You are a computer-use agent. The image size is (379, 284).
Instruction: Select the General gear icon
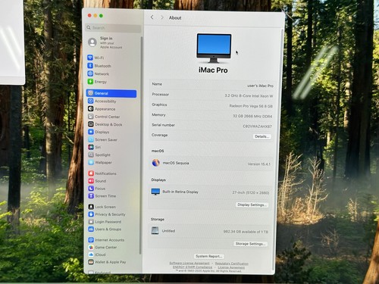[90, 93]
